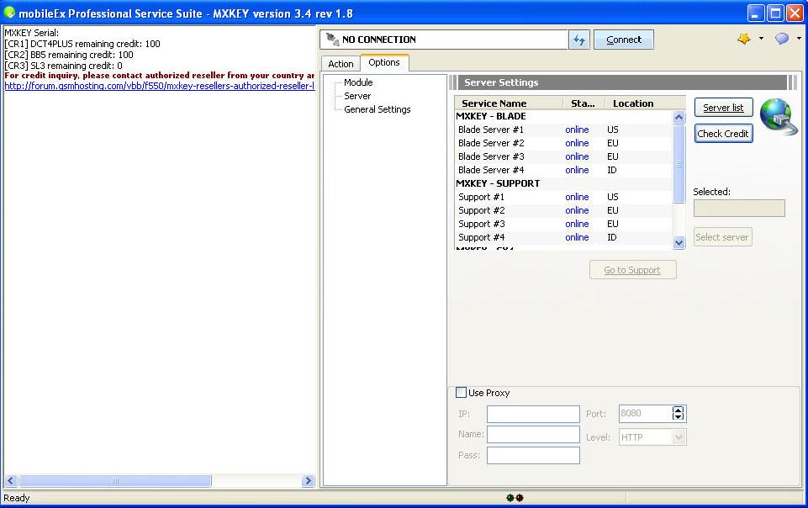The height and width of the screenshot is (508, 808).
Task: Click the Go to Support button
Action: 632,270
